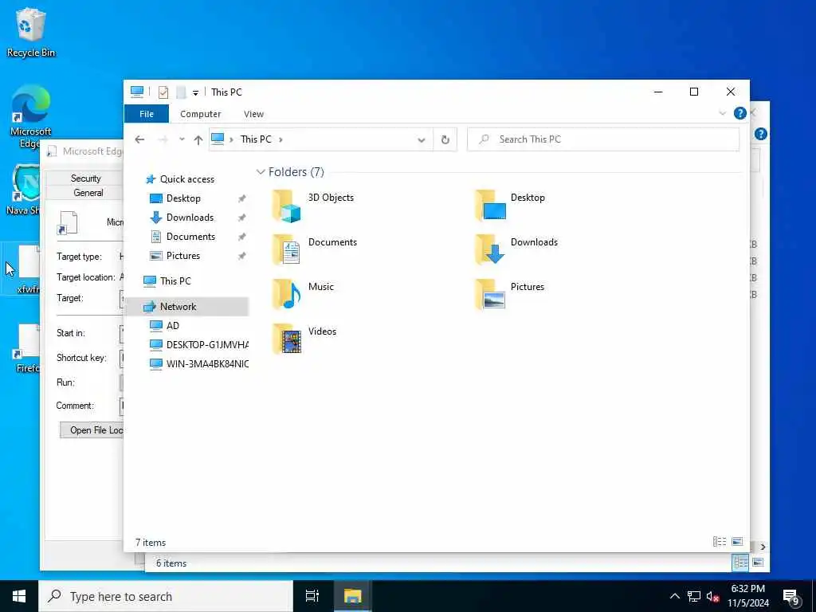Select Quick access in navigation pane

pyautogui.click(x=186, y=179)
